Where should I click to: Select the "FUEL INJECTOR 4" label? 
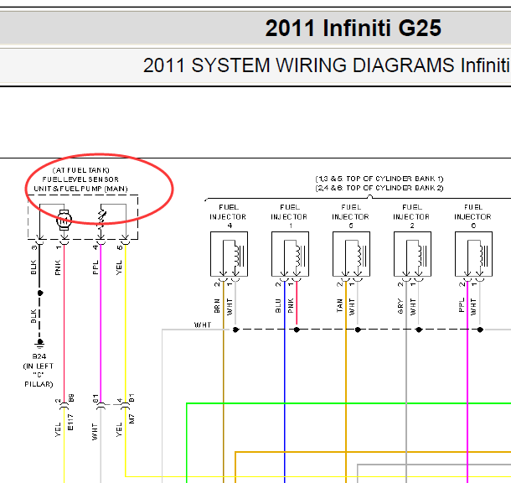click(229, 216)
